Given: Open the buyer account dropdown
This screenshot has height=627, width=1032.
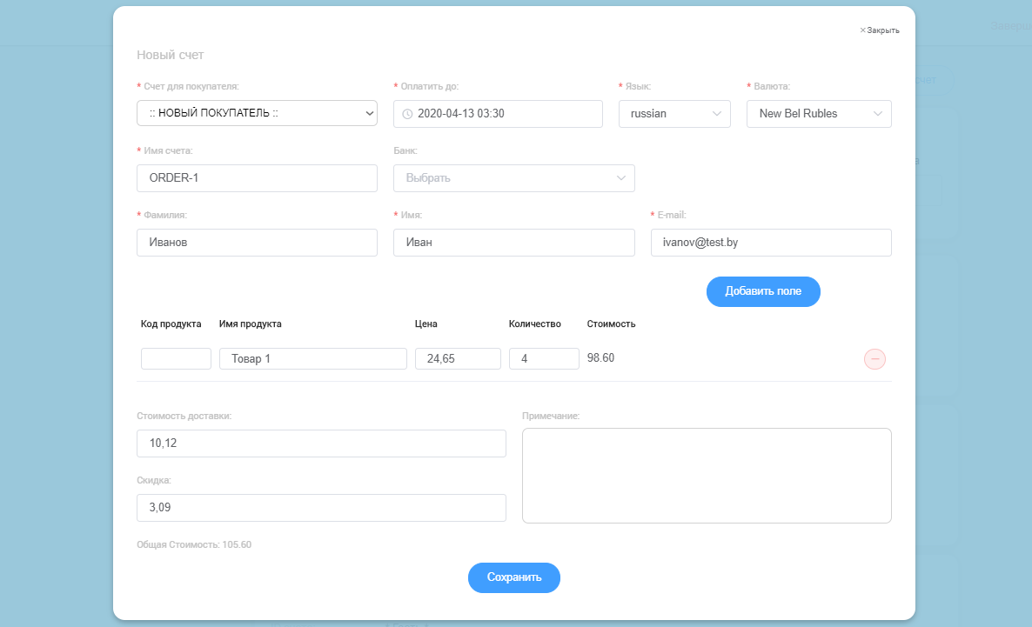Looking at the screenshot, I should coord(257,113).
